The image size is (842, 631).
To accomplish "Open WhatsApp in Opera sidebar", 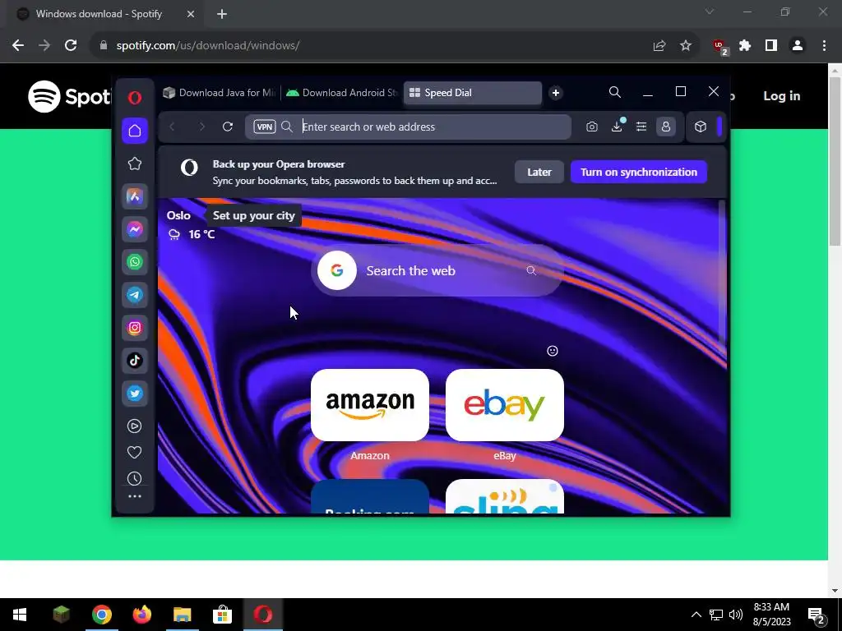I will (135, 262).
